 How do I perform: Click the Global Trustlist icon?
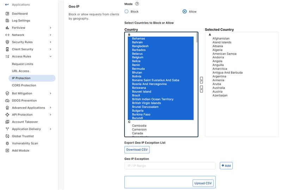click(x=7, y=136)
